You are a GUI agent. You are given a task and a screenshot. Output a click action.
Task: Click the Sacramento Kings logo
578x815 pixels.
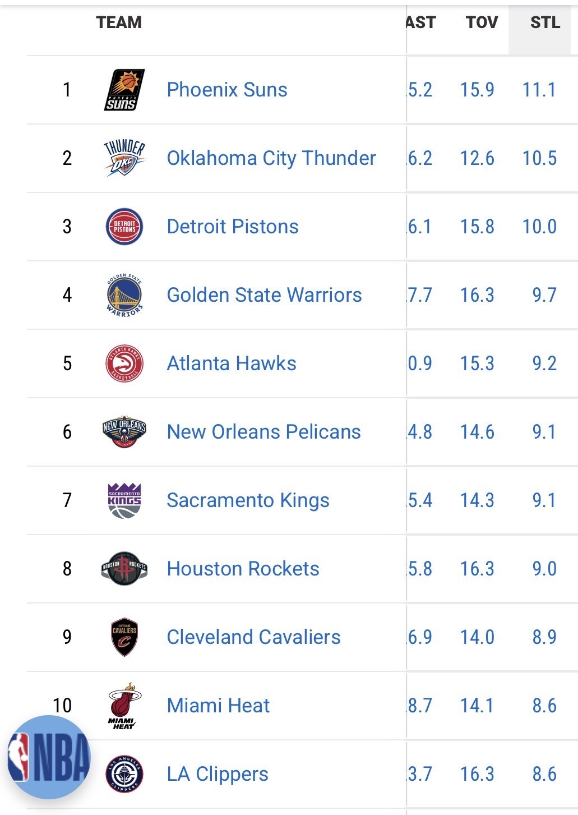click(124, 500)
